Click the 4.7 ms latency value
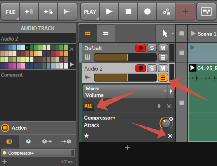This screenshot has width=217, height=166. click(x=67, y=162)
